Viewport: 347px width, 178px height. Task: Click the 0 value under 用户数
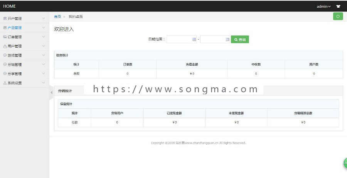(x=314, y=74)
